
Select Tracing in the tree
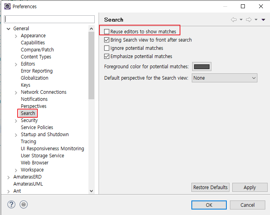pos(28,142)
